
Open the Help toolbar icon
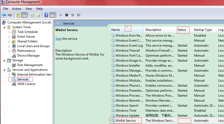46,15
